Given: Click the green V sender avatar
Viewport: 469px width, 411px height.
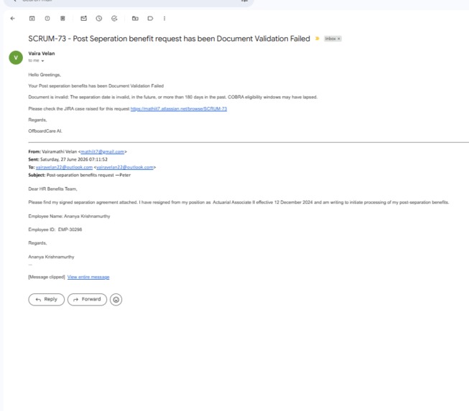Looking at the screenshot, I should tap(16, 57).
